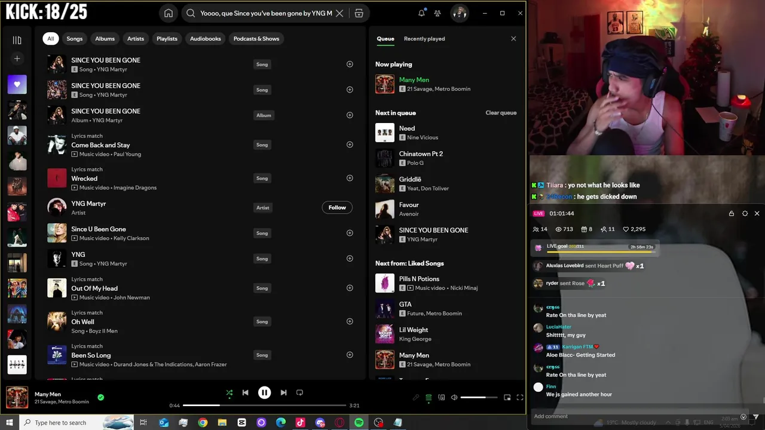The height and width of the screenshot is (430, 765).
Task: Click the search input field
Action: coord(266,13)
